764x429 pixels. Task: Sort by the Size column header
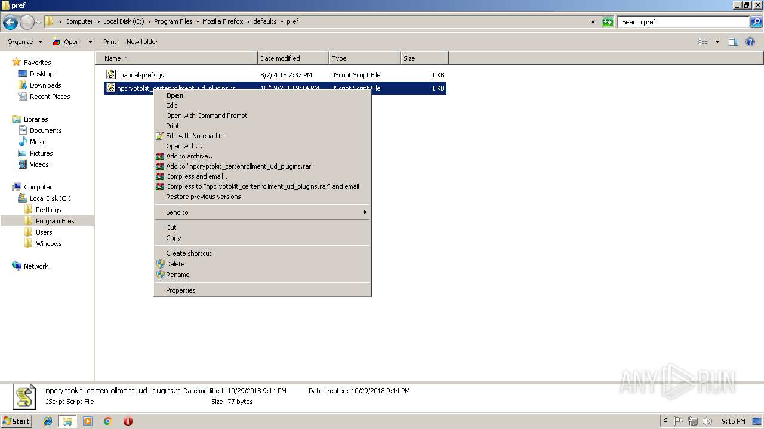pos(424,58)
